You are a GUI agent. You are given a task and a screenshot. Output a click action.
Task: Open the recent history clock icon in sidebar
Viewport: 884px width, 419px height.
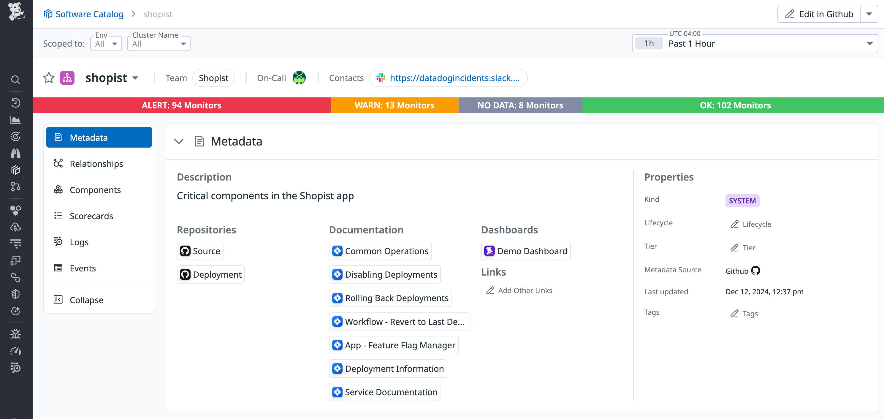pyautogui.click(x=16, y=103)
